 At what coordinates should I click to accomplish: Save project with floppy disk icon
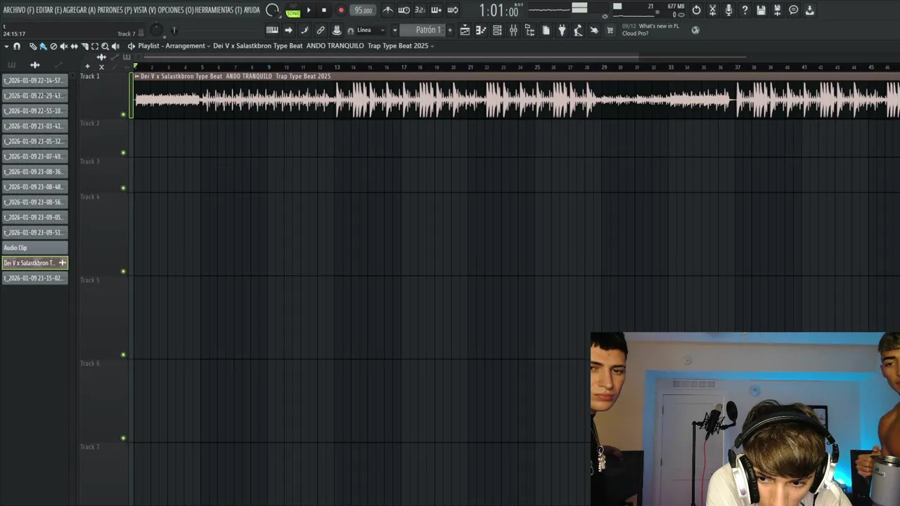click(x=761, y=10)
